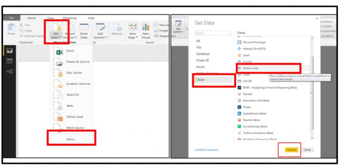Screen dimensions: 343x168
Task: Choose Excel from the Get Data menu
Action: (x=72, y=50)
